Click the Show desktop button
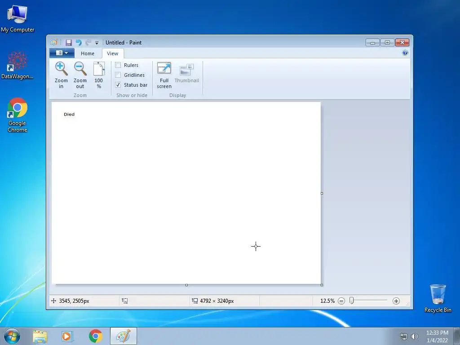 coord(457,336)
